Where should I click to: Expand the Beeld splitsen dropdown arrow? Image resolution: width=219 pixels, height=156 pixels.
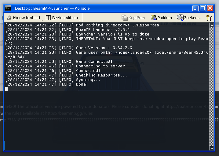click(80, 20)
